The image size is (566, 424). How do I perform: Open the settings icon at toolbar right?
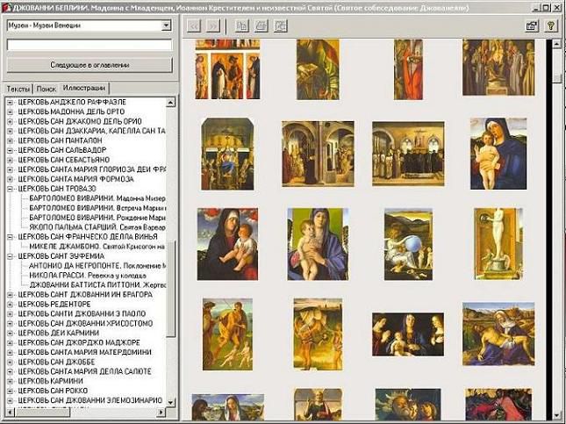(531, 26)
